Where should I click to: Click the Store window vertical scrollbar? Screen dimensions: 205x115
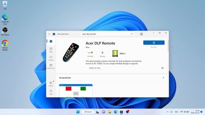(x=168, y=46)
